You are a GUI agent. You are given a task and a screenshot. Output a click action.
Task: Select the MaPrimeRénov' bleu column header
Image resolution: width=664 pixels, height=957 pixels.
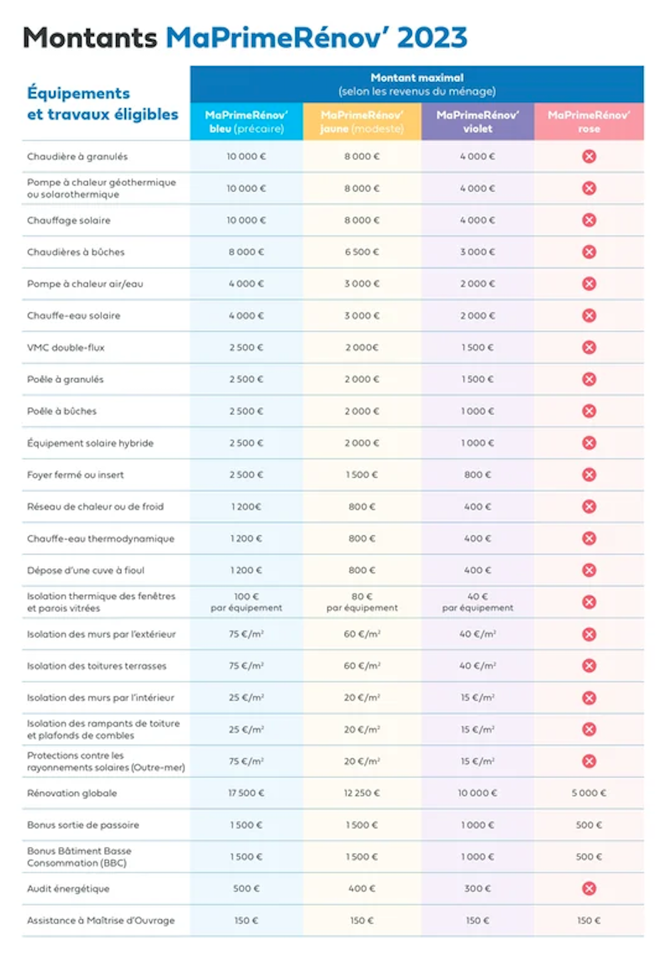(246, 121)
